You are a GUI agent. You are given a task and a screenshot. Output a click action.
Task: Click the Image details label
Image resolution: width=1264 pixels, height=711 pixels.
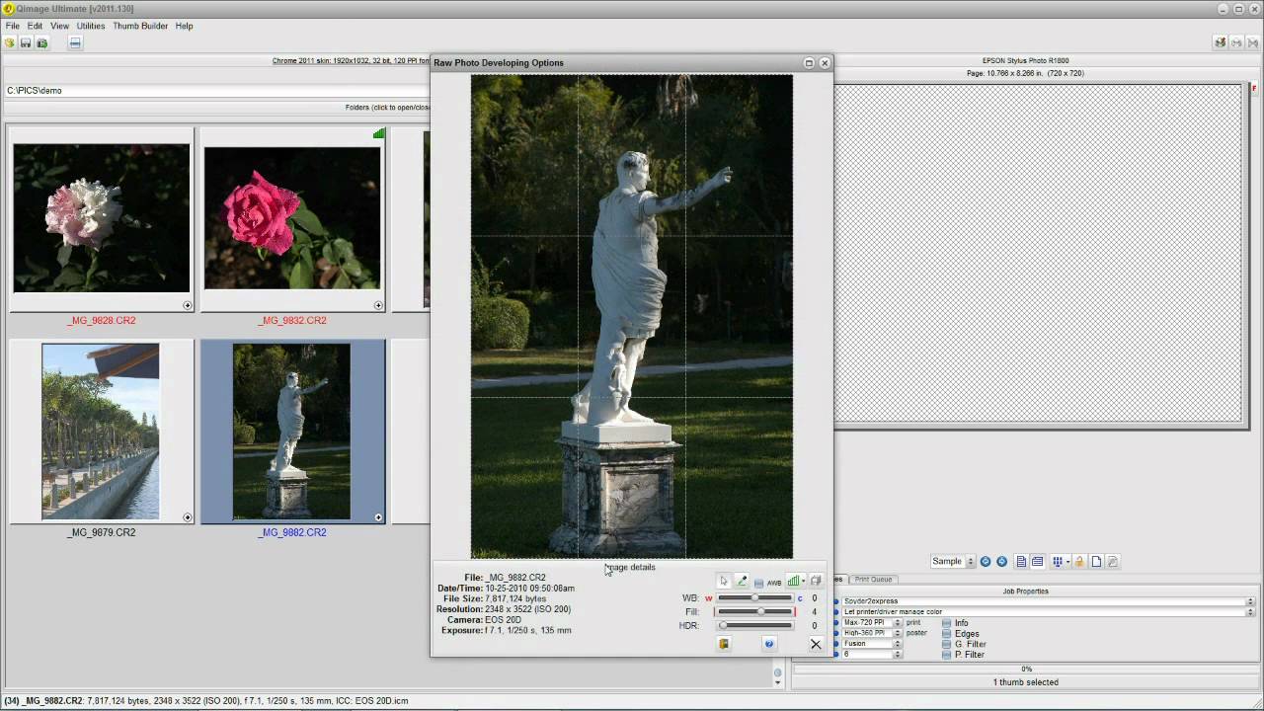[631, 567]
